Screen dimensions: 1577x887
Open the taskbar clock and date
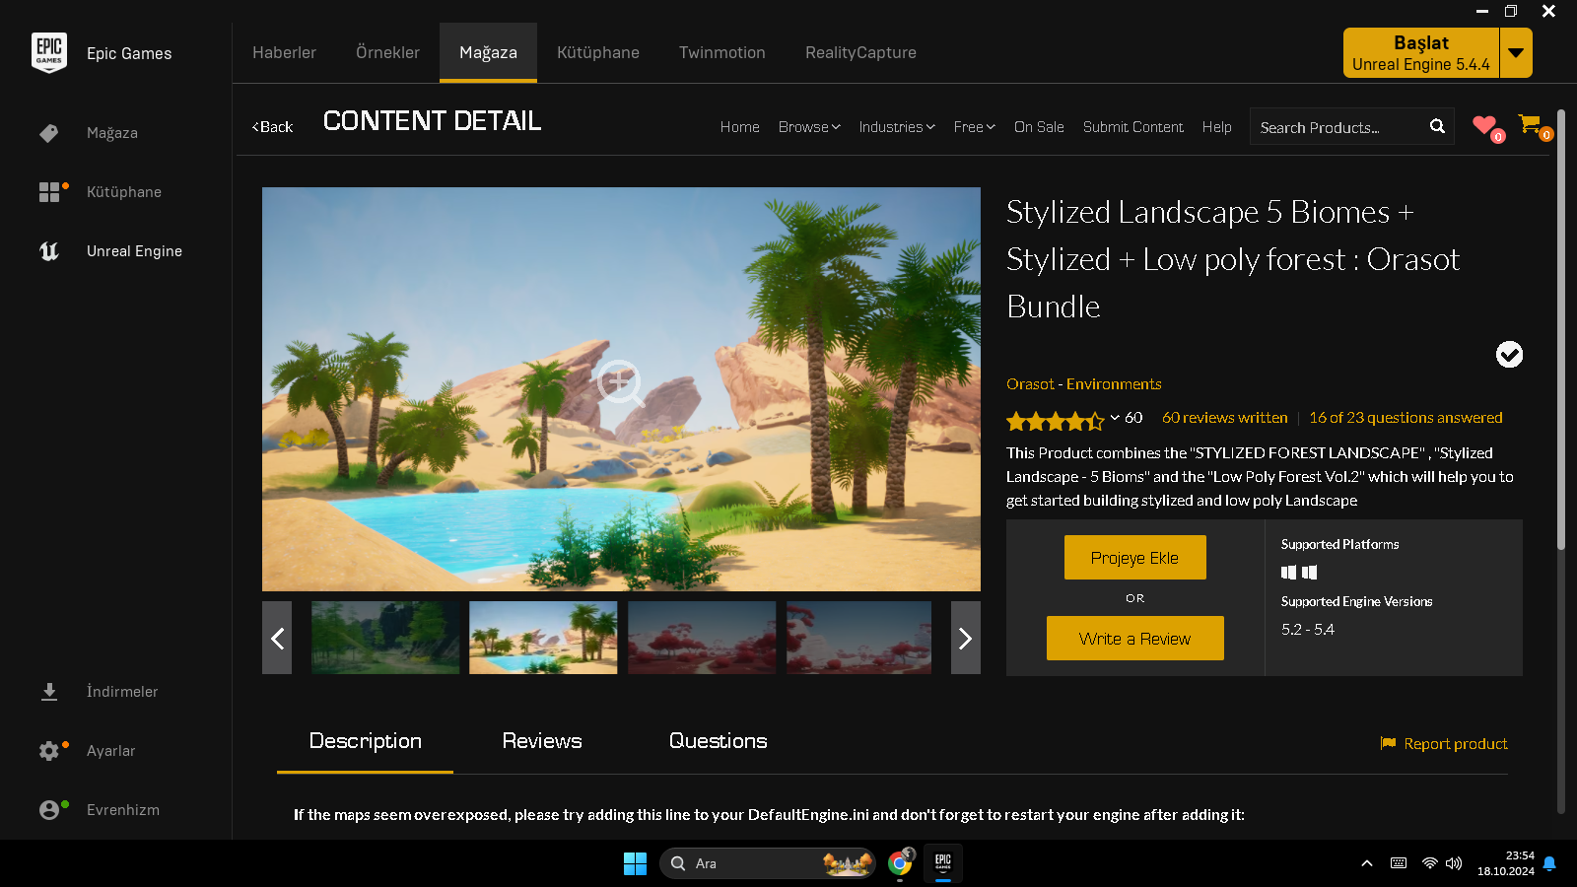click(1506, 863)
